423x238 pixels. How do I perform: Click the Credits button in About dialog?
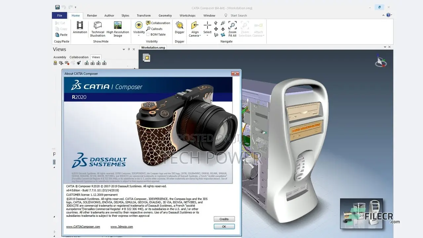[x=224, y=219]
